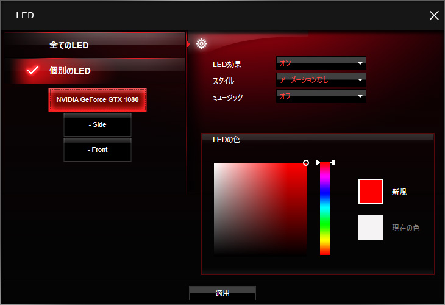Click the 新規 label text
The width and height of the screenshot is (445, 305).
coord(399,192)
